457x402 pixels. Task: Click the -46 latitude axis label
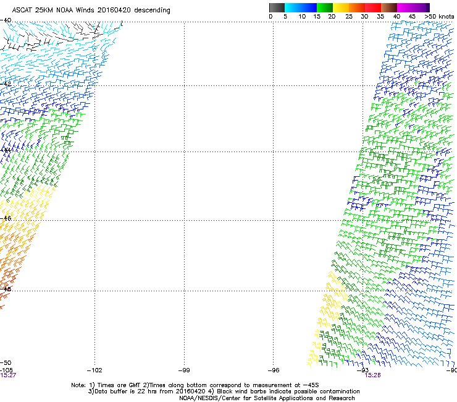[6, 218]
